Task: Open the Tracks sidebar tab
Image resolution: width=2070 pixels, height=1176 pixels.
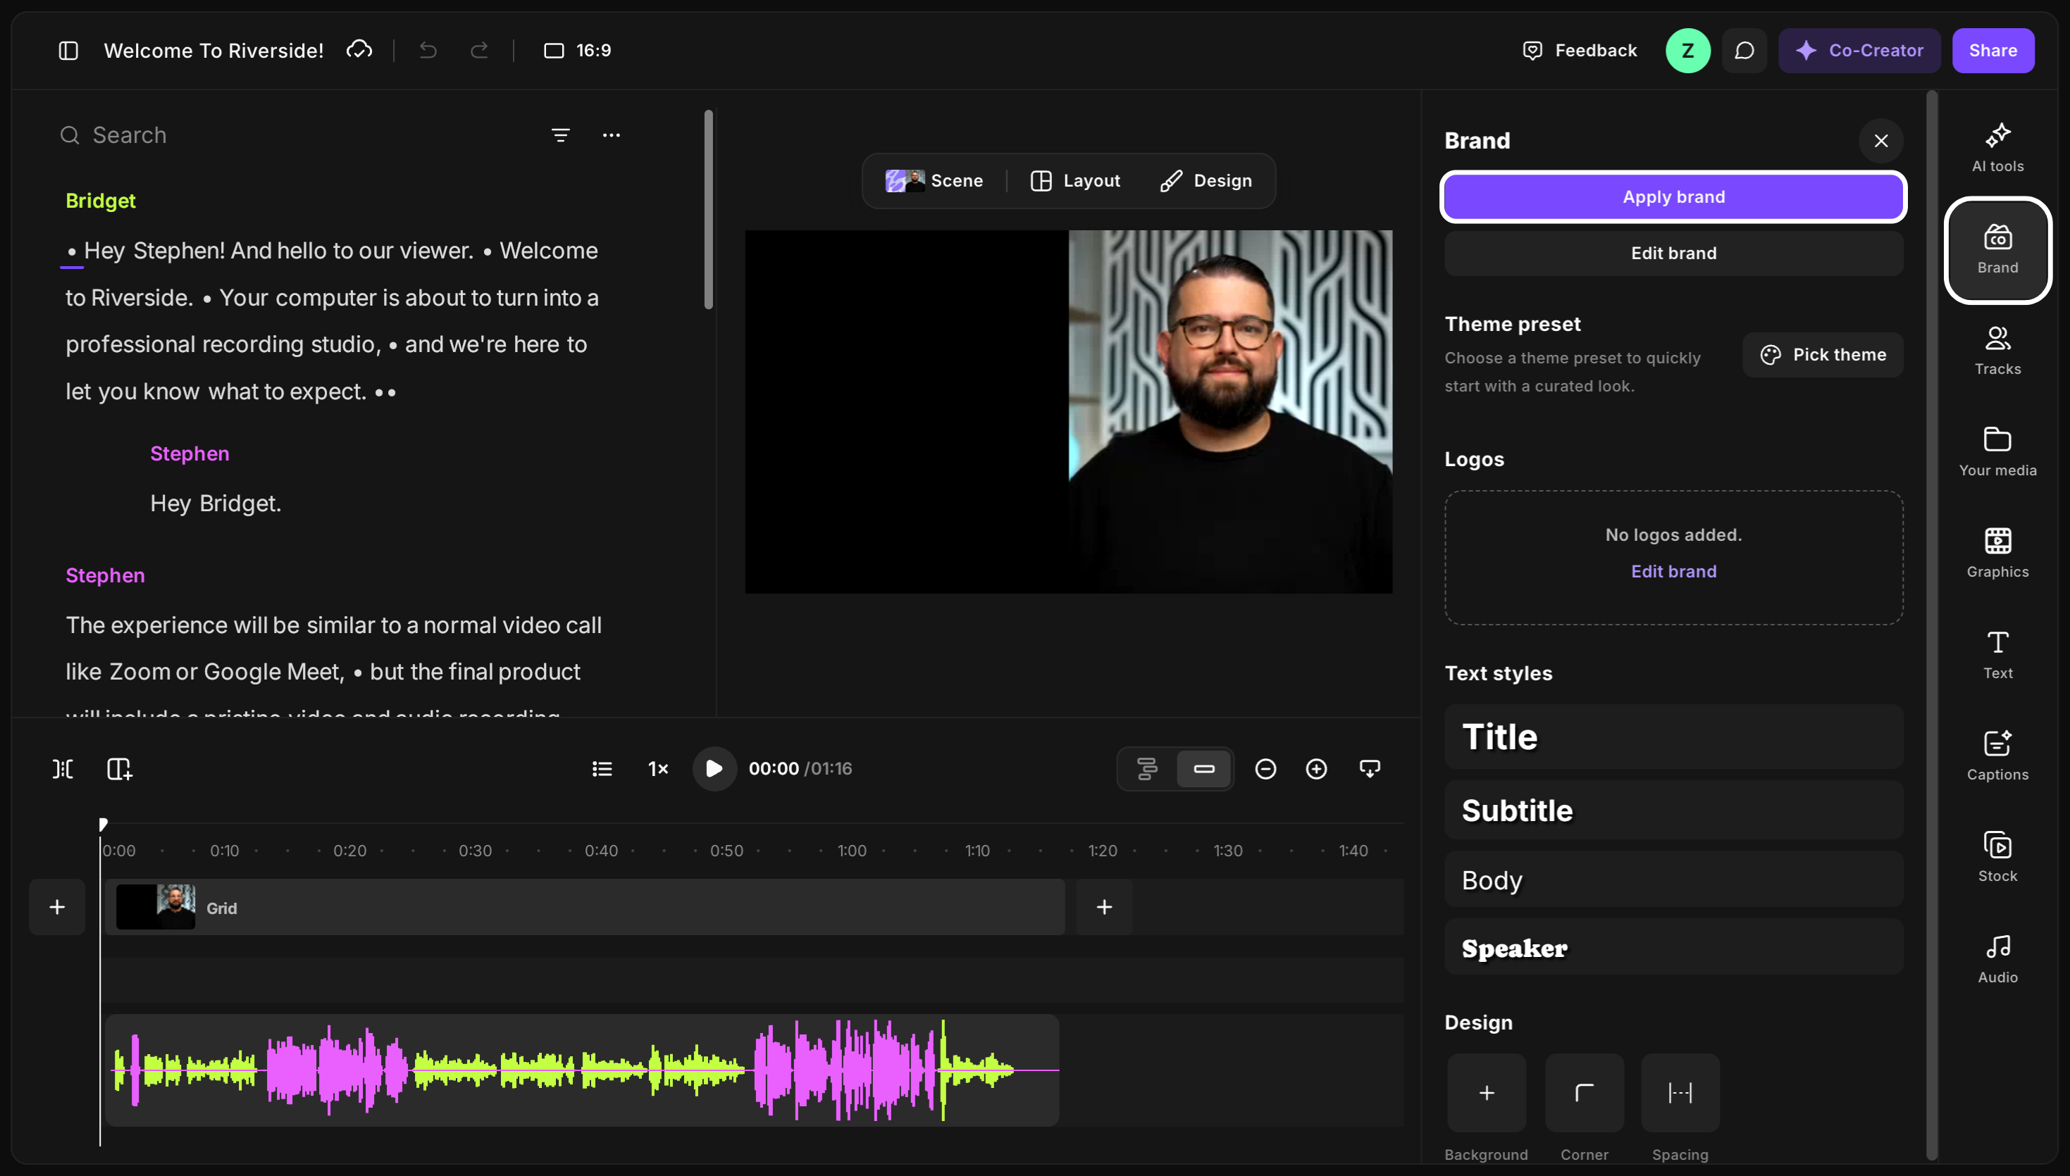Action: click(x=1997, y=351)
